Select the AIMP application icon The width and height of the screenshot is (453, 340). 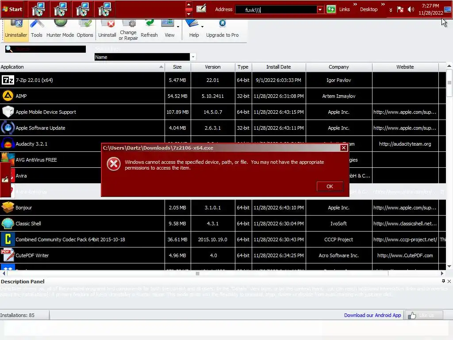pos(8,96)
